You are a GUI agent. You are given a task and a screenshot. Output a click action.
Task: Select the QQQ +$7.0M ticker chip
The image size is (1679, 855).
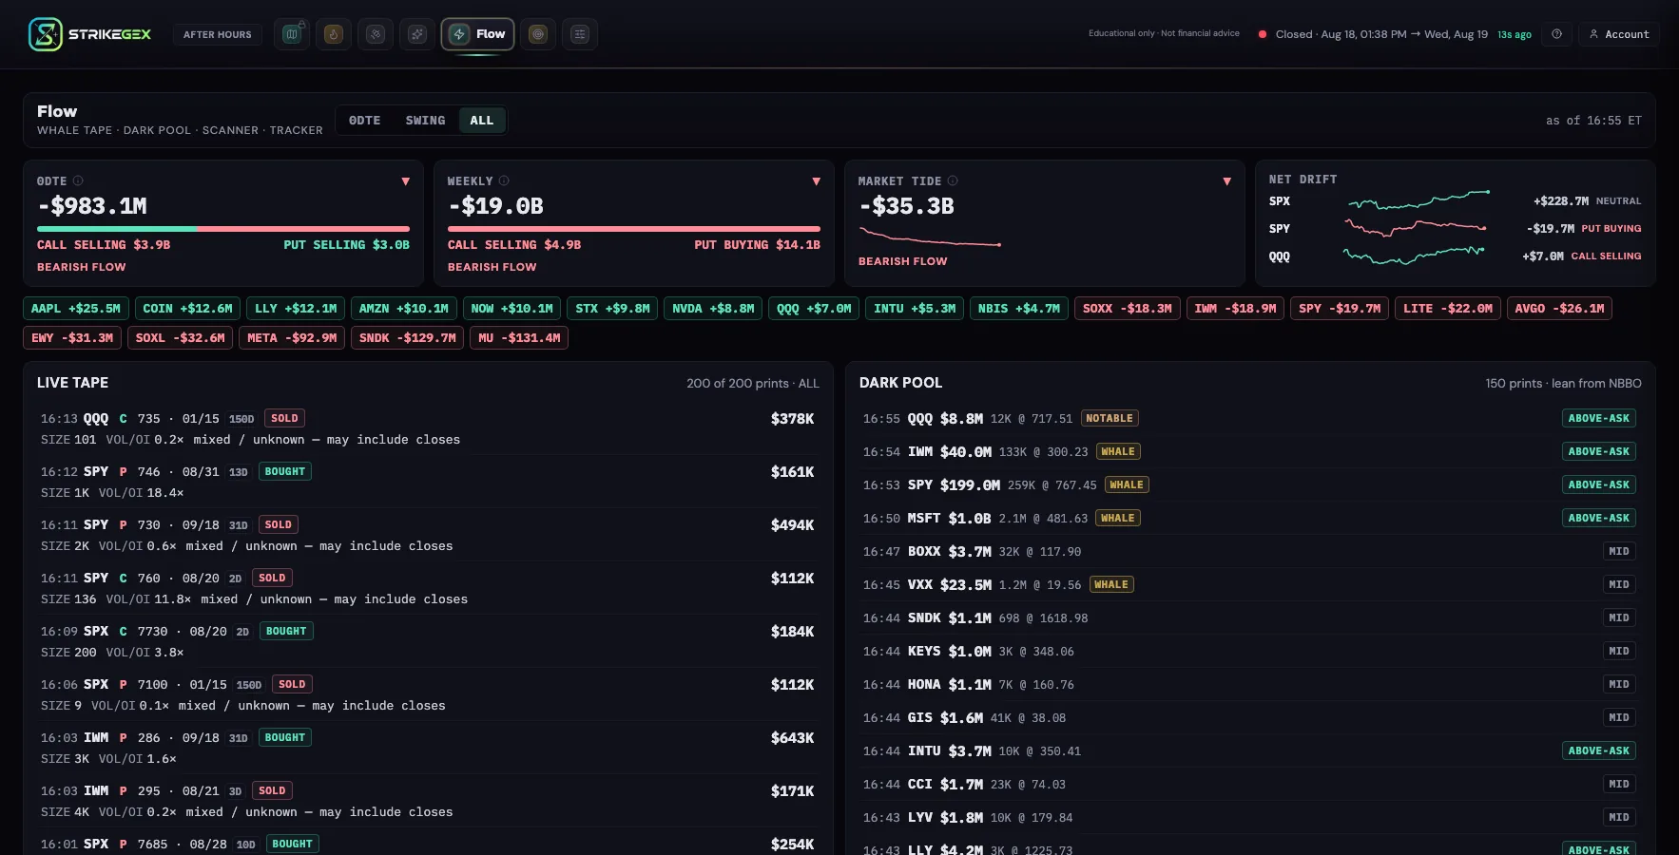click(x=814, y=309)
